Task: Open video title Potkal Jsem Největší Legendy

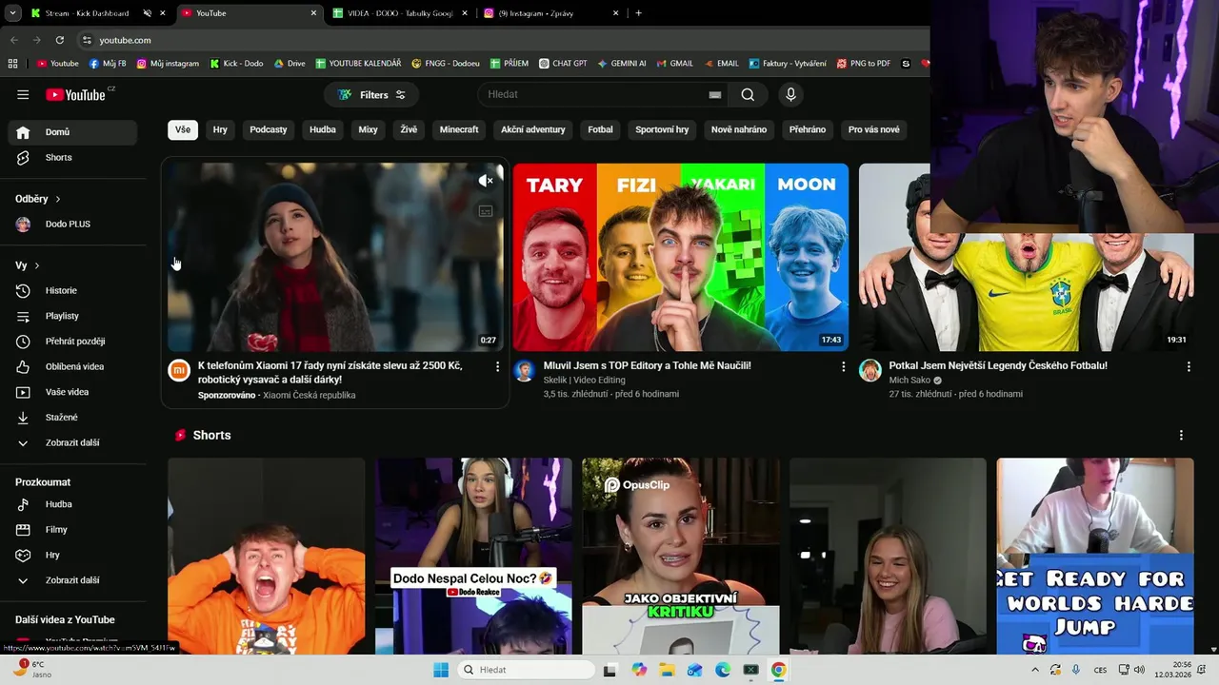Action: (x=998, y=365)
